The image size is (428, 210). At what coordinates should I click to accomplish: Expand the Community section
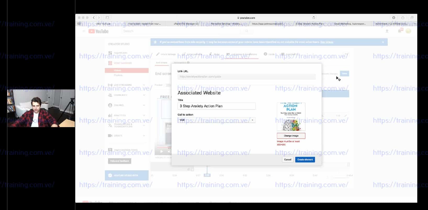point(144,95)
